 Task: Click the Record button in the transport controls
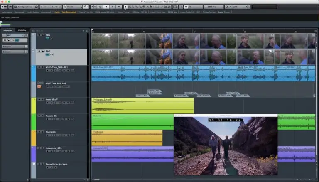[x=119, y=7]
